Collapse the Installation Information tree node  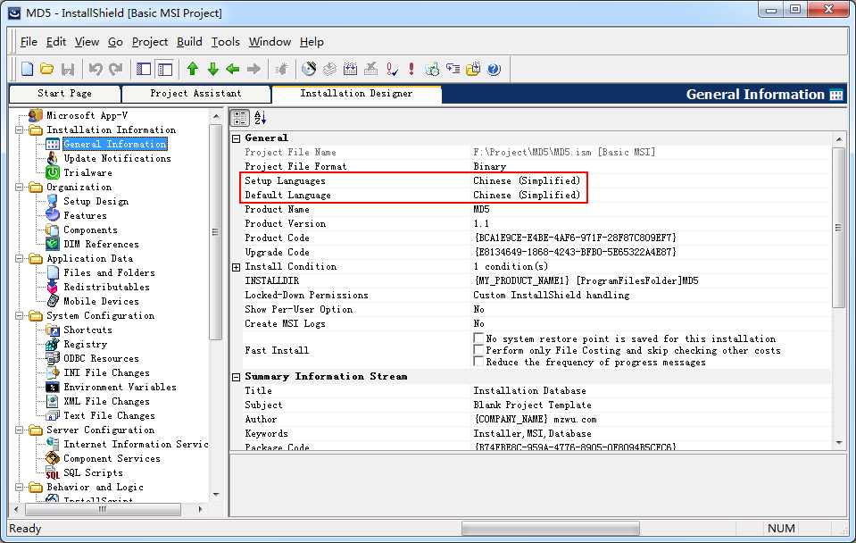[x=20, y=130]
